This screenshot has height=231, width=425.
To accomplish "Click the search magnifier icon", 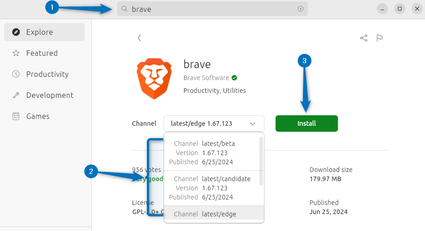I will pos(124,9).
